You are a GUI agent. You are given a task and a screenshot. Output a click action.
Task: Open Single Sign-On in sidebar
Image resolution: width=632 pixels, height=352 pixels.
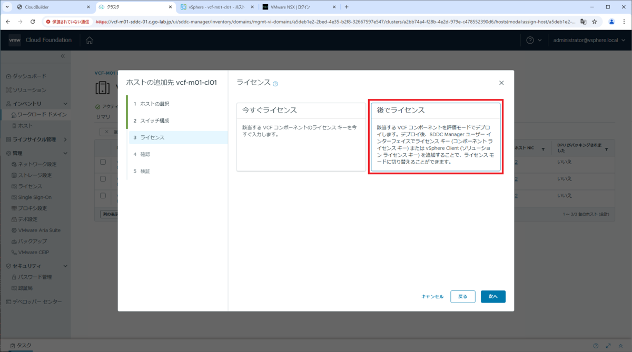point(35,197)
